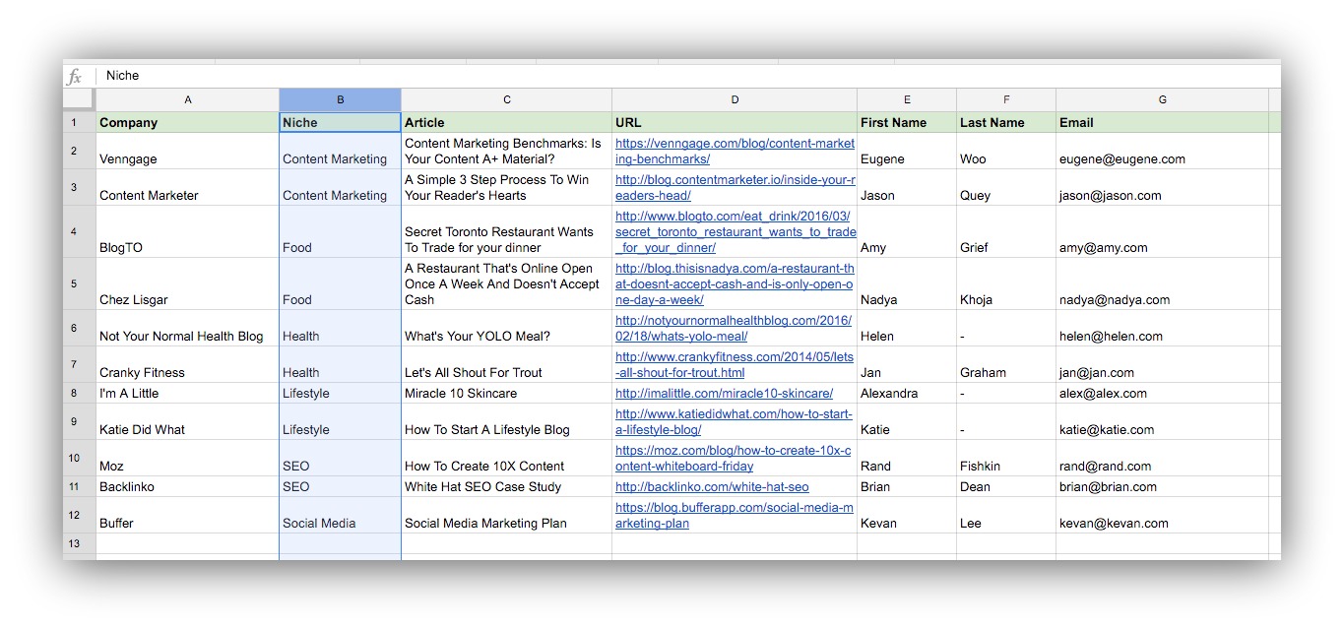
Task: Select the Venngage company cell
Action: [188, 152]
